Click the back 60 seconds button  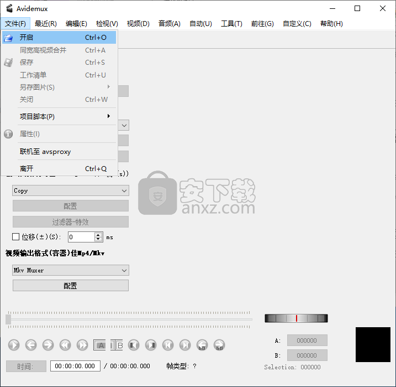pos(202,345)
